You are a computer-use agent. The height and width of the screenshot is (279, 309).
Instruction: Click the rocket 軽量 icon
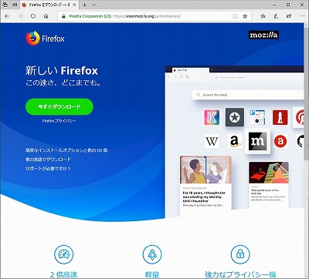click(152, 254)
